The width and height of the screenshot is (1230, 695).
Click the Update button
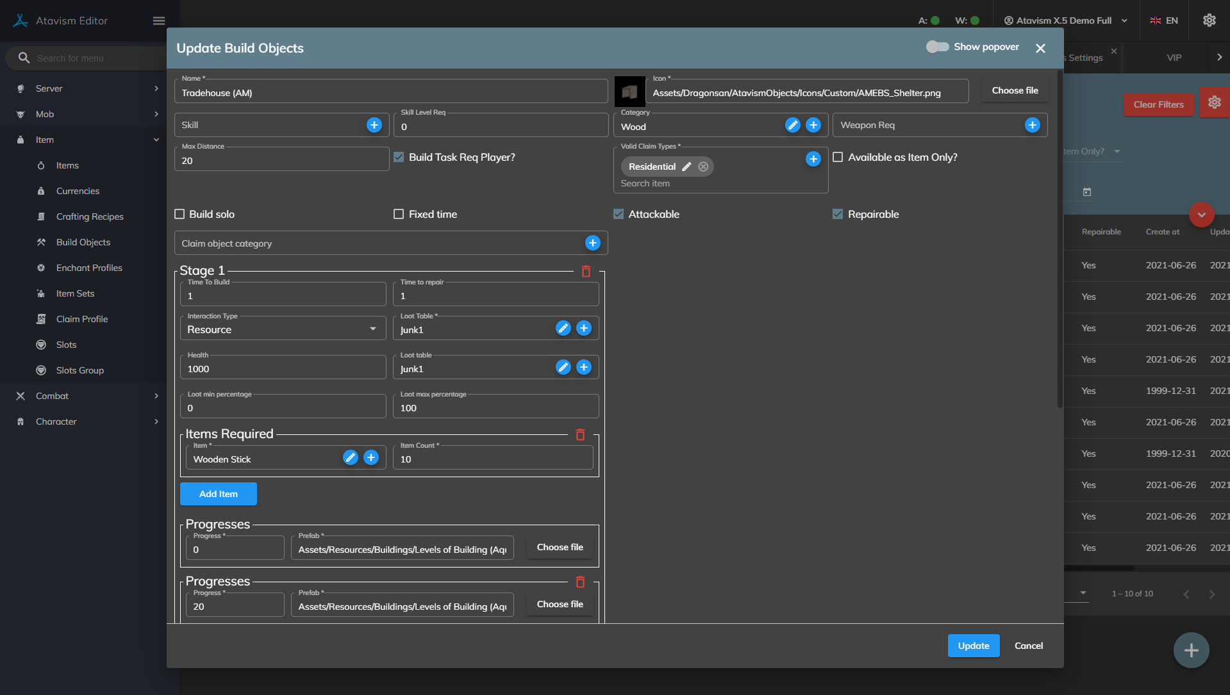coord(973,646)
